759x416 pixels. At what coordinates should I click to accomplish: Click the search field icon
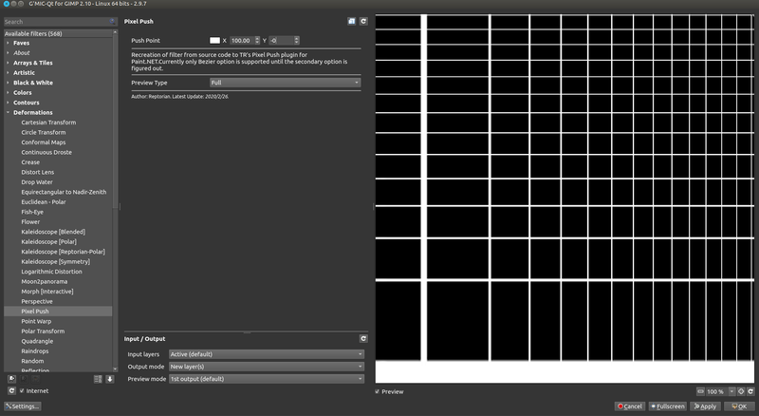pyautogui.click(x=112, y=21)
